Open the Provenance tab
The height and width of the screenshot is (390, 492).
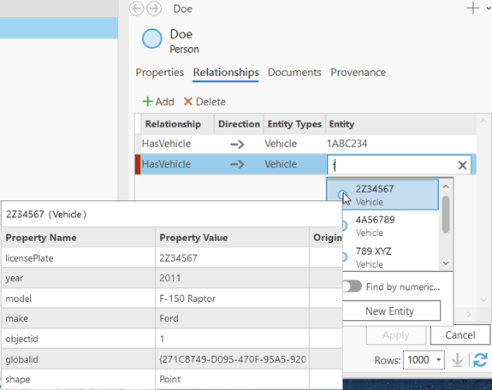(x=358, y=73)
